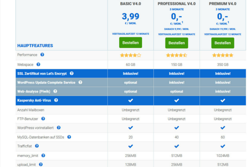Click WordPress vorinstalliert checkmark for Basic

[130, 128]
